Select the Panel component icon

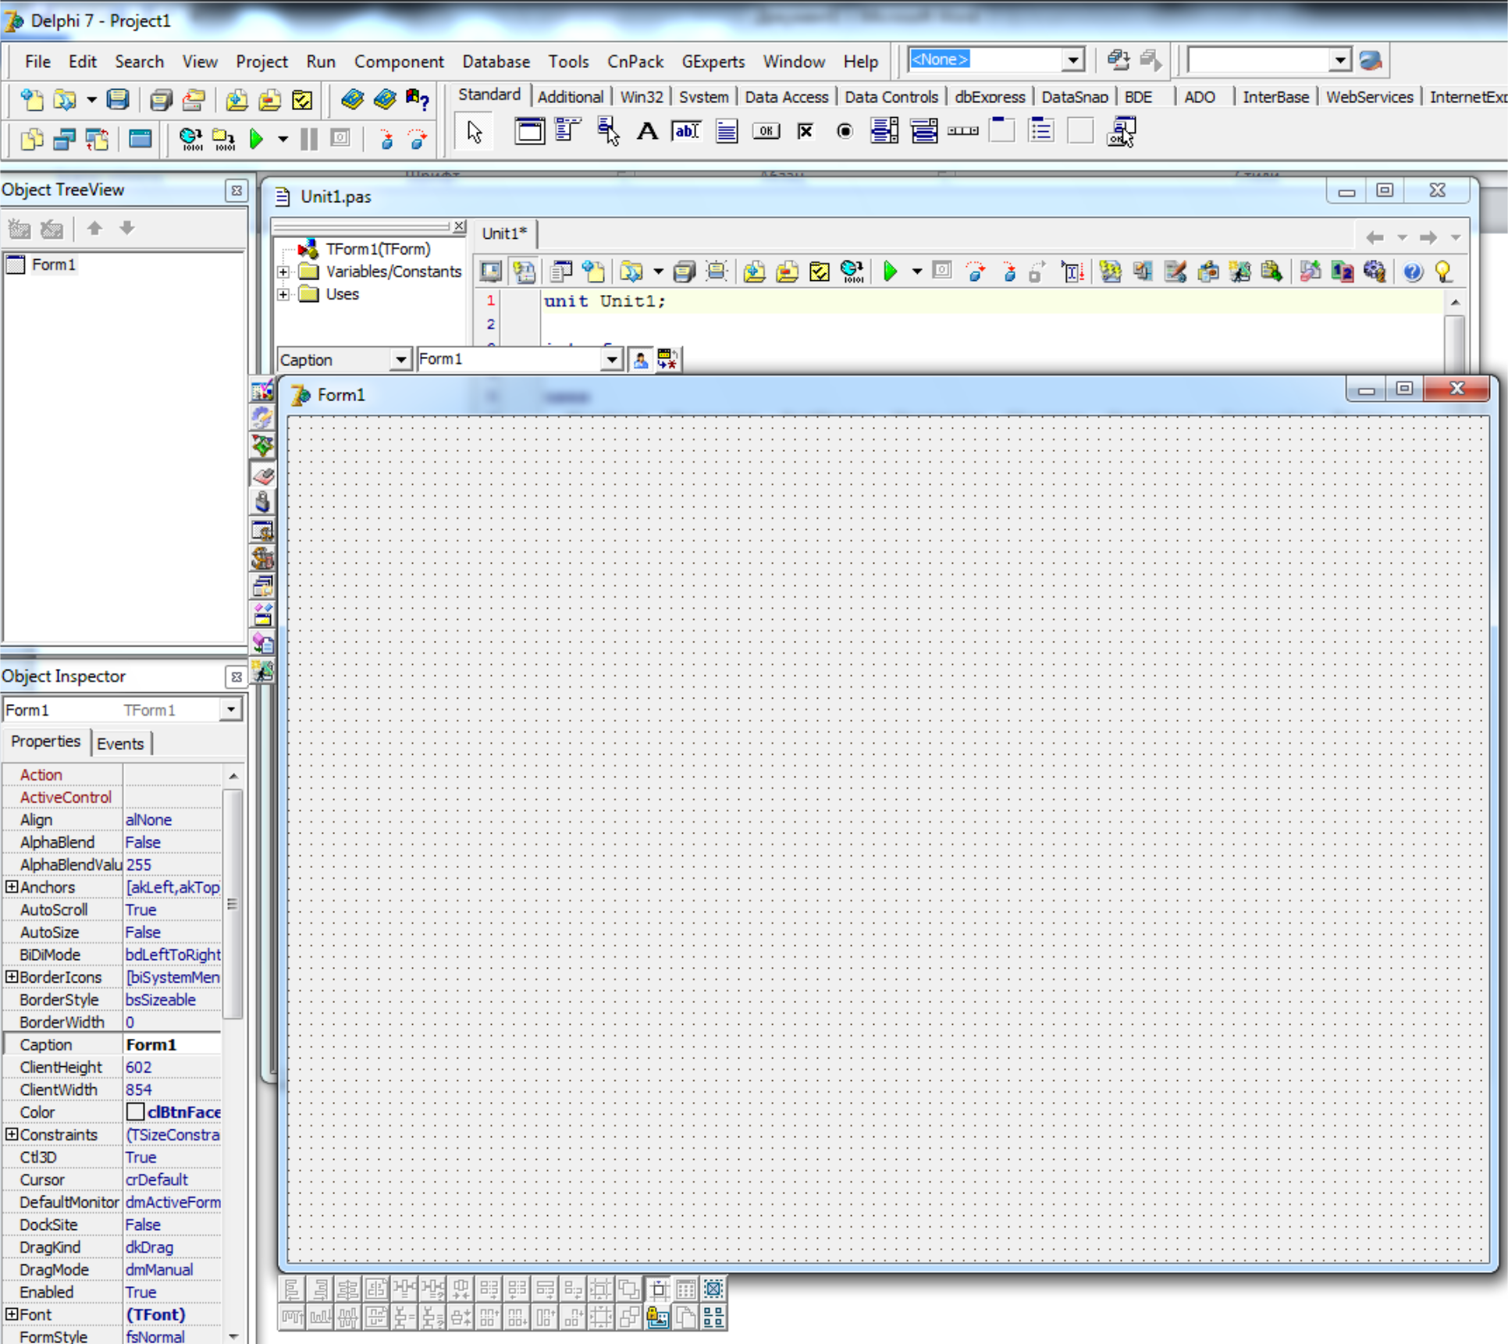pyautogui.click(x=1081, y=131)
